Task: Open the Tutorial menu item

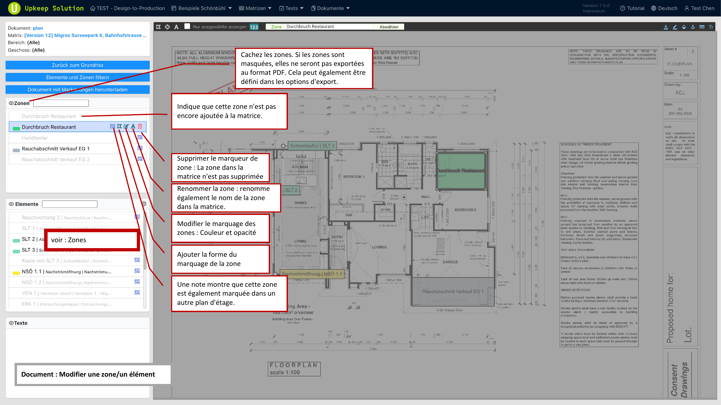Action: 632,8
